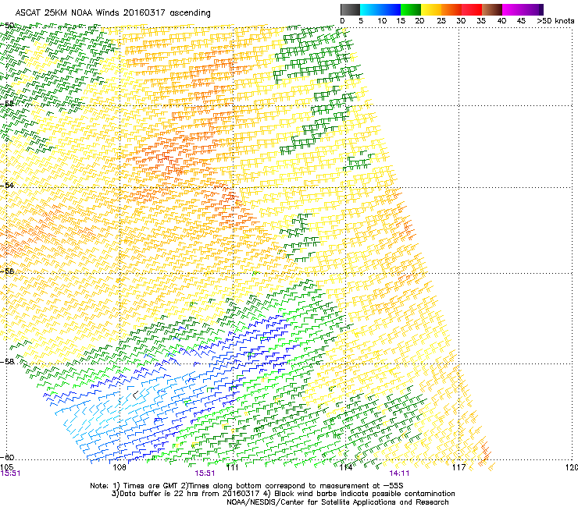Click the "25" label under the color legend
Image resolution: width=578 pixels, height=507 pixels.
coord(441,21)
